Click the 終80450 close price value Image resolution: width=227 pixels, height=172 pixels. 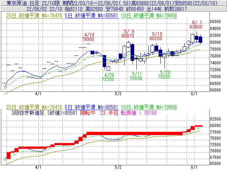[x=135, y=9]
